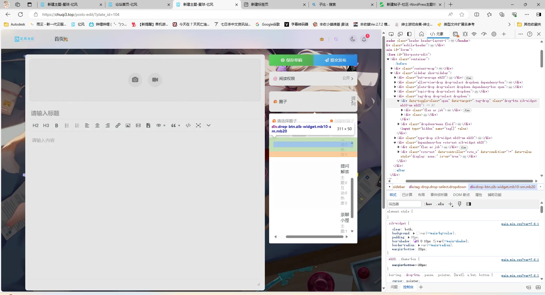545x295 pixels.
Task: Toggle bold formatting in editor
Action: tap(56, 125)
